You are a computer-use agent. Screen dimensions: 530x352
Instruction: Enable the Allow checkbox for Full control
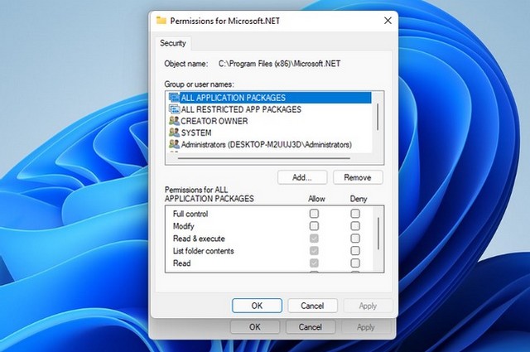(314, 214)
